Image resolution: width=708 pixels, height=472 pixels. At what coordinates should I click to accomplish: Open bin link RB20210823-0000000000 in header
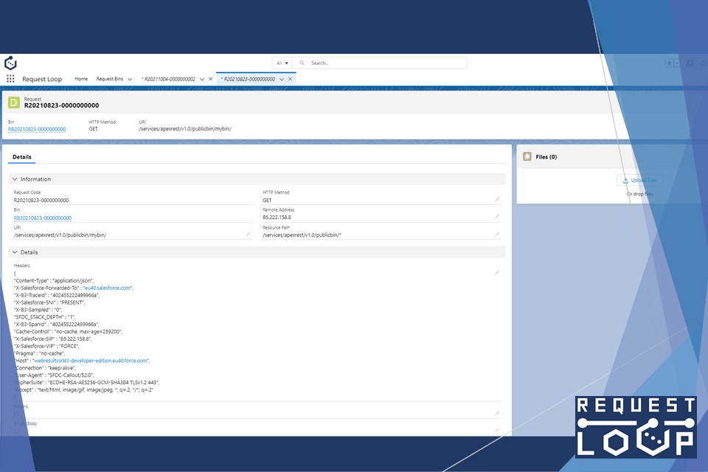37,129
